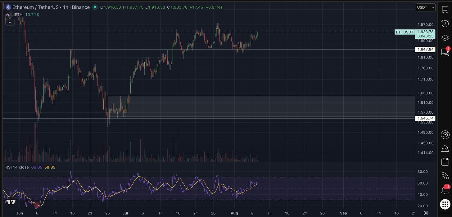Click the Jul label on time axis
The width and height of the screenshot is (452, 217).
125,213
